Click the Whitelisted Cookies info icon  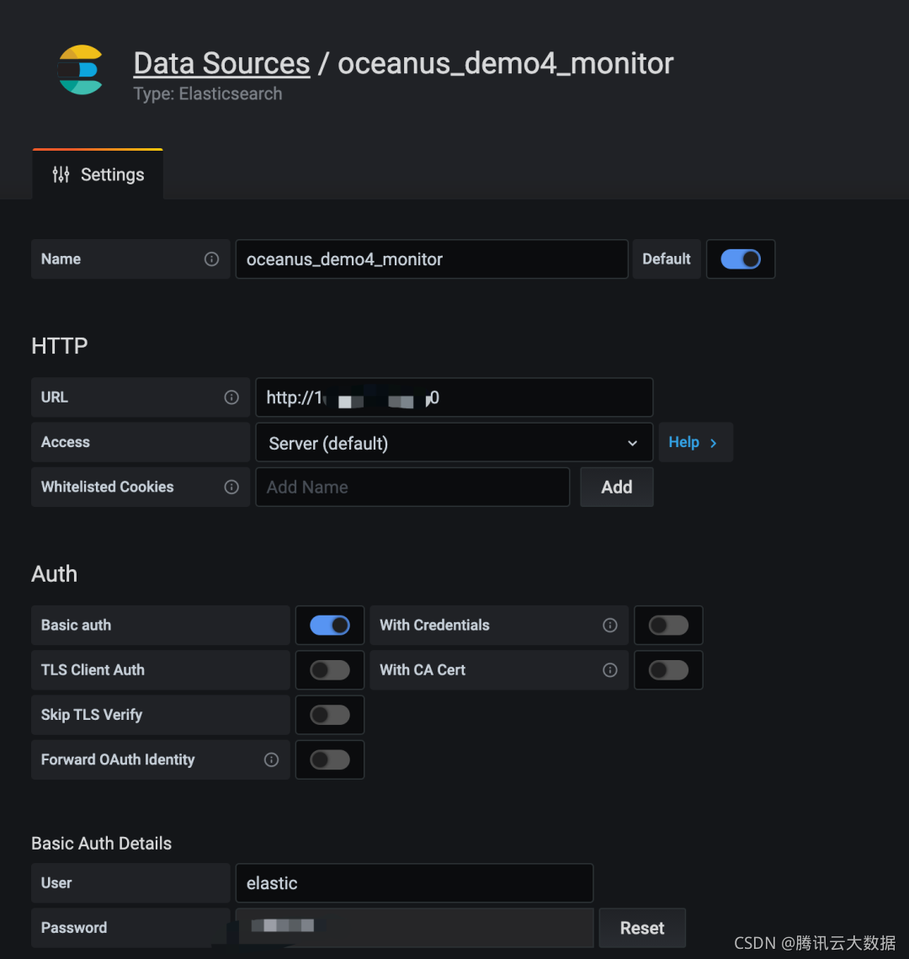pos(231,487)
